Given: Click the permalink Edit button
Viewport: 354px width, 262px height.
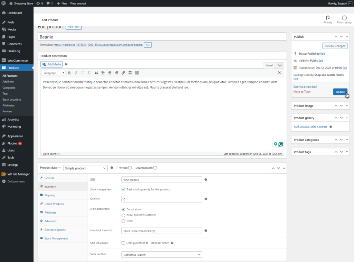Looking at the screenshot, I should 148,45.
